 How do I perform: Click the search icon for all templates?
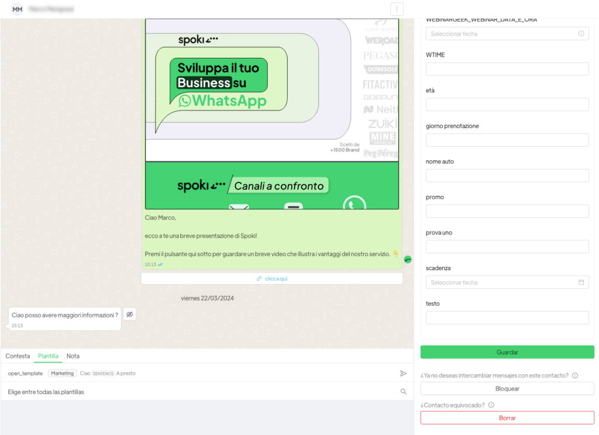[403, 392]
